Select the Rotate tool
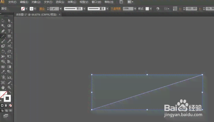 [x=3, y=51]
